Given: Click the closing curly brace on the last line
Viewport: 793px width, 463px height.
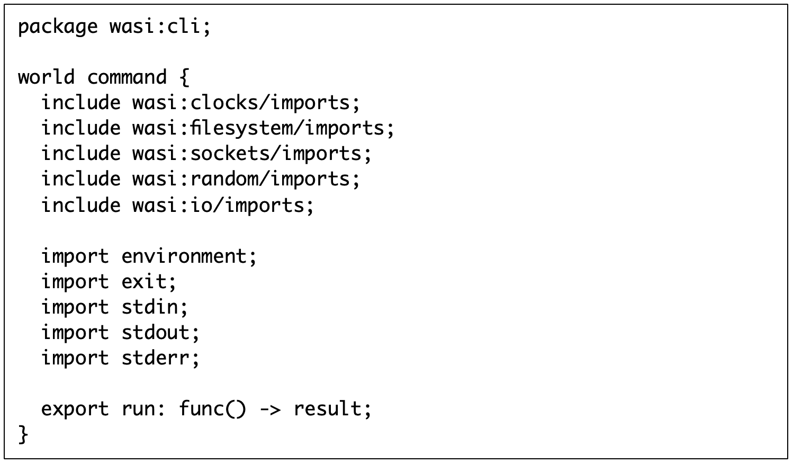Looking at the screenshot, I should click(23, 434).
